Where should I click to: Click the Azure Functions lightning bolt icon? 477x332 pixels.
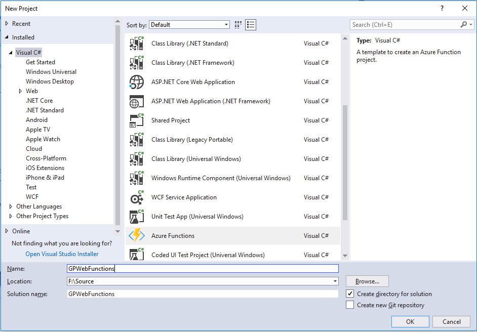(x=137, y=236)
